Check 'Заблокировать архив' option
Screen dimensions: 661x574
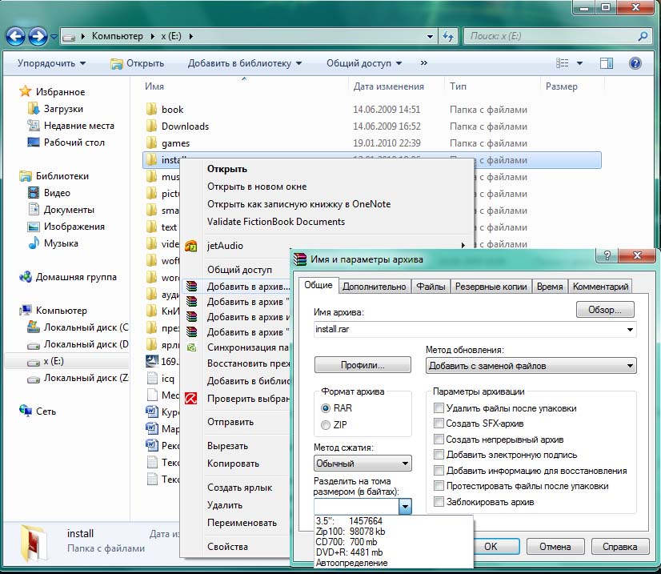(x=439, y=502)
